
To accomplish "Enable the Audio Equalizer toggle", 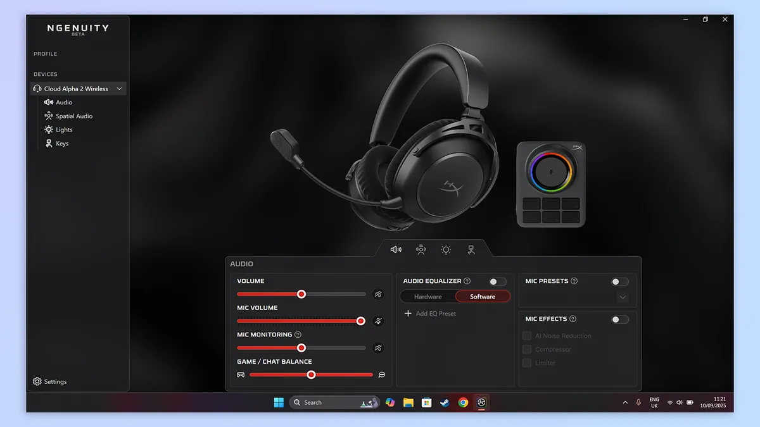I will click(497, 281).
